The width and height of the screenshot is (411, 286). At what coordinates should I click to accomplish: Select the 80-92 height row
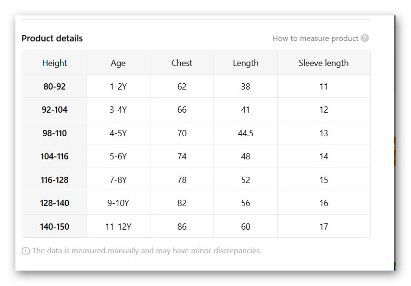(x=55, y=87)
